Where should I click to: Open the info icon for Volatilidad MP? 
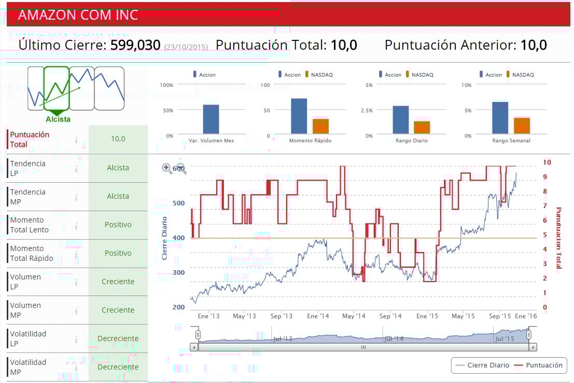(76, 369)
